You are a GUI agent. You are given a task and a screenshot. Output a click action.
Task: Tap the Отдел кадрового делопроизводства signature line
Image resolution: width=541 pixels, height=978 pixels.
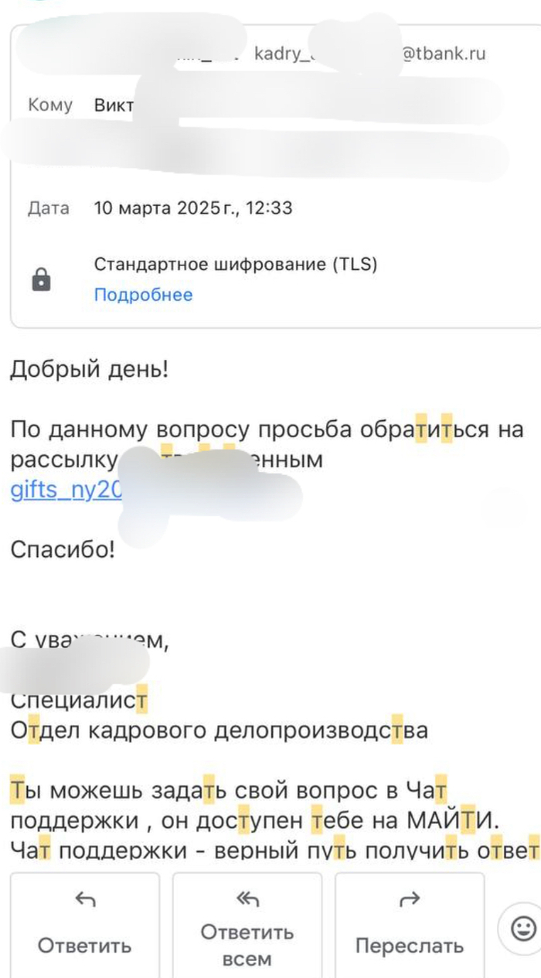[x=219, y=730]
